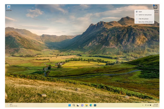Launch Microsoft Edge from the taskbar
The image size is (164, 109).
coord(91,105)
